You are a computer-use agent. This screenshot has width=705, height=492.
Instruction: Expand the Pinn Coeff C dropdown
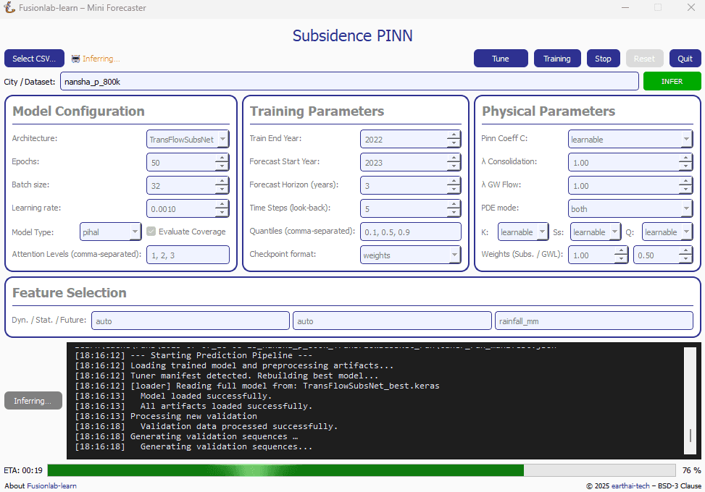pos(630,139)
